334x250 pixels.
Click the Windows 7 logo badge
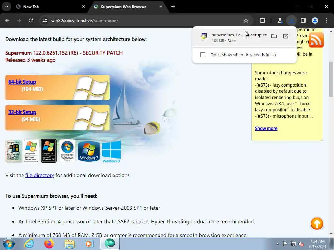(89, 151)
